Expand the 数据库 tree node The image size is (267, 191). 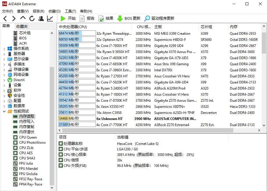[4, 106]
